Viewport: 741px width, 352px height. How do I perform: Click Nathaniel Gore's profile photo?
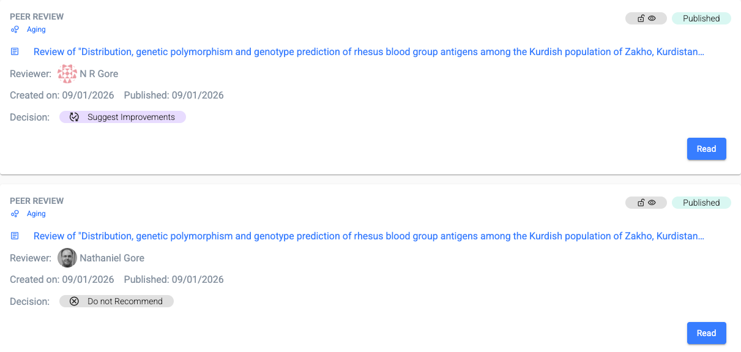point(67,258)
